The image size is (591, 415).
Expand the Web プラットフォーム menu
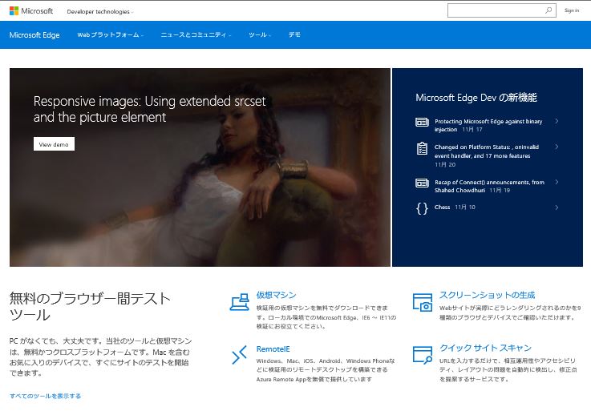click(x=111, y=34)
